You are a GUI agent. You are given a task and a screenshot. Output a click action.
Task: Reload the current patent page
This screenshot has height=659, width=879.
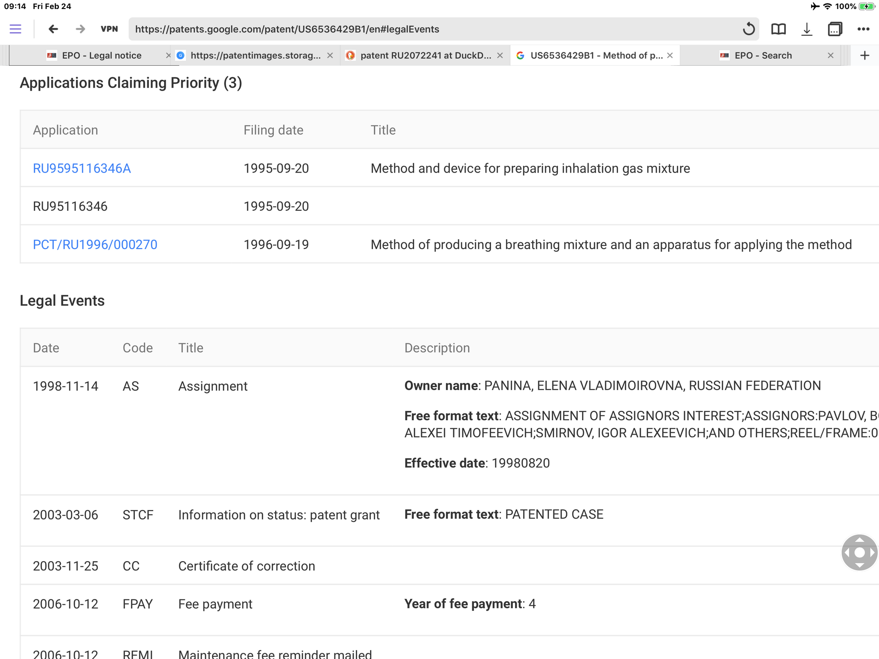[x=749, y=29]
